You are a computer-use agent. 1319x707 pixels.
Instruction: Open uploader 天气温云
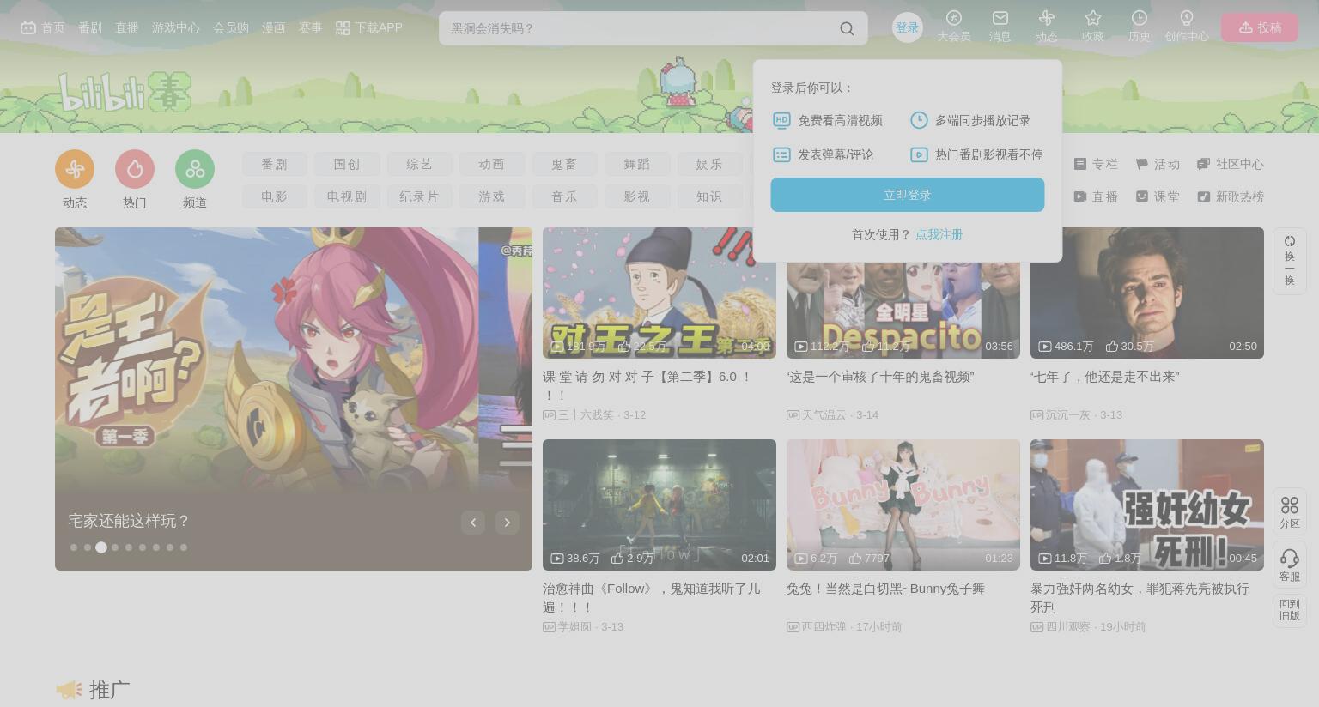[824, 414]
